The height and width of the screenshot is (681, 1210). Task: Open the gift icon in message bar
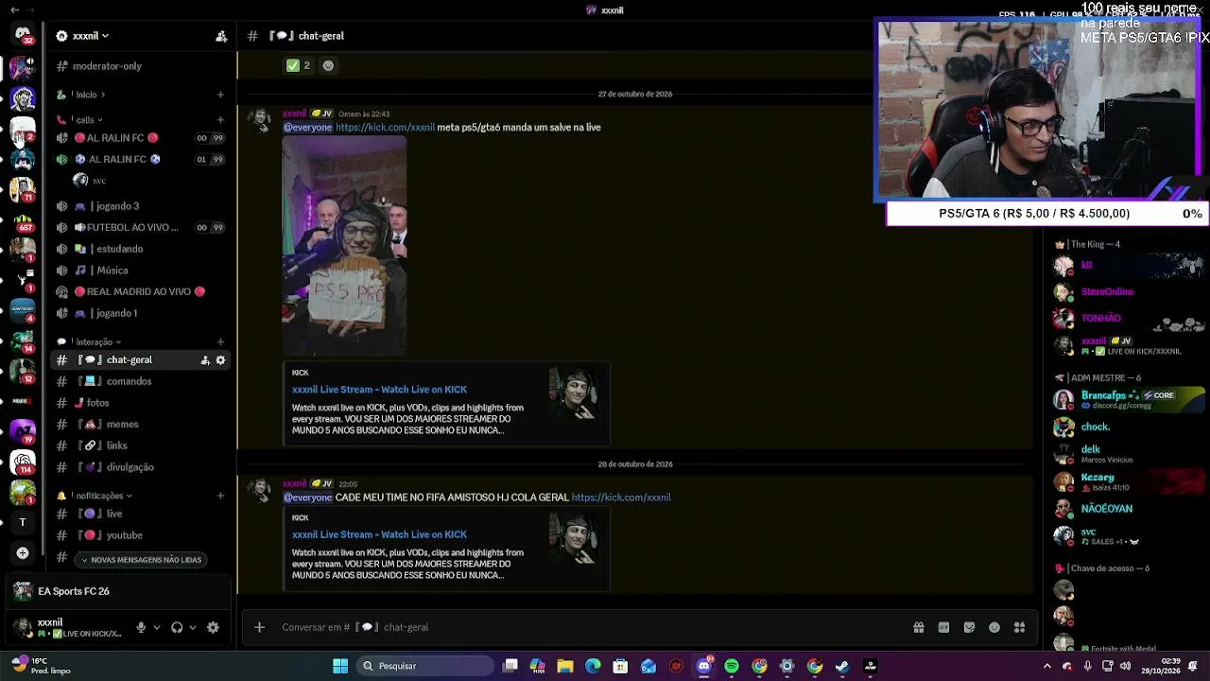click(918, 627)
